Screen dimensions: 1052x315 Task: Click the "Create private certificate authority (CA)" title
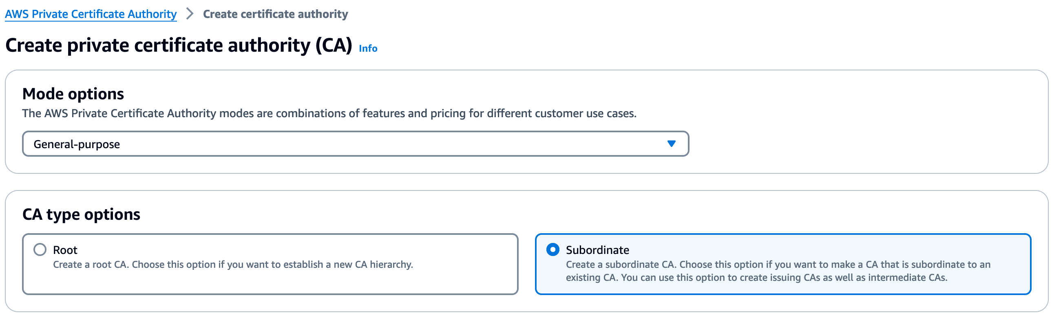click(x=179, y=45)
